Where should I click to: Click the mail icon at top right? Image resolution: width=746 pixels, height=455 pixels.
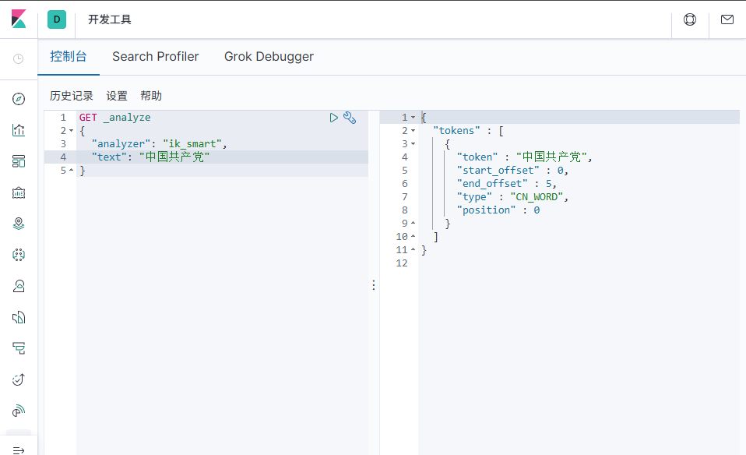727,19
